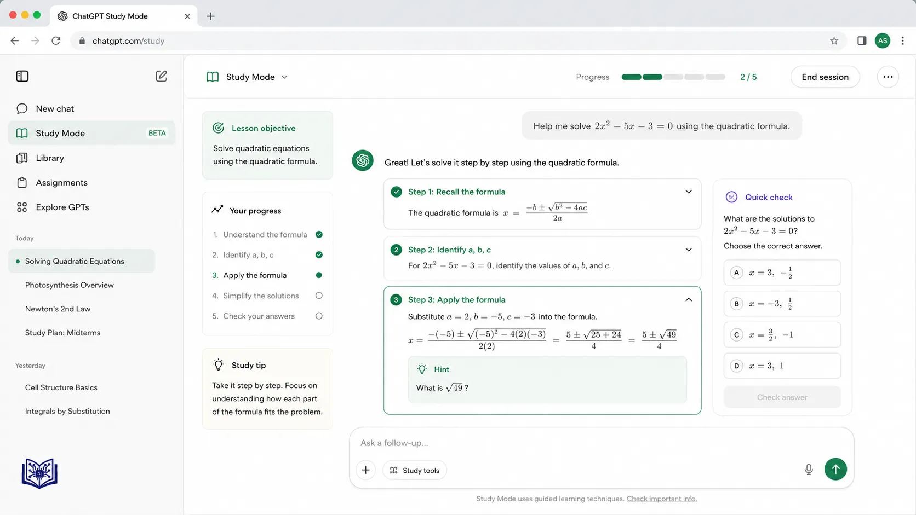This screenshot has width=916, height=515.
Task: Open Chrome three-dot menu
Action: [x=903, y=40]
